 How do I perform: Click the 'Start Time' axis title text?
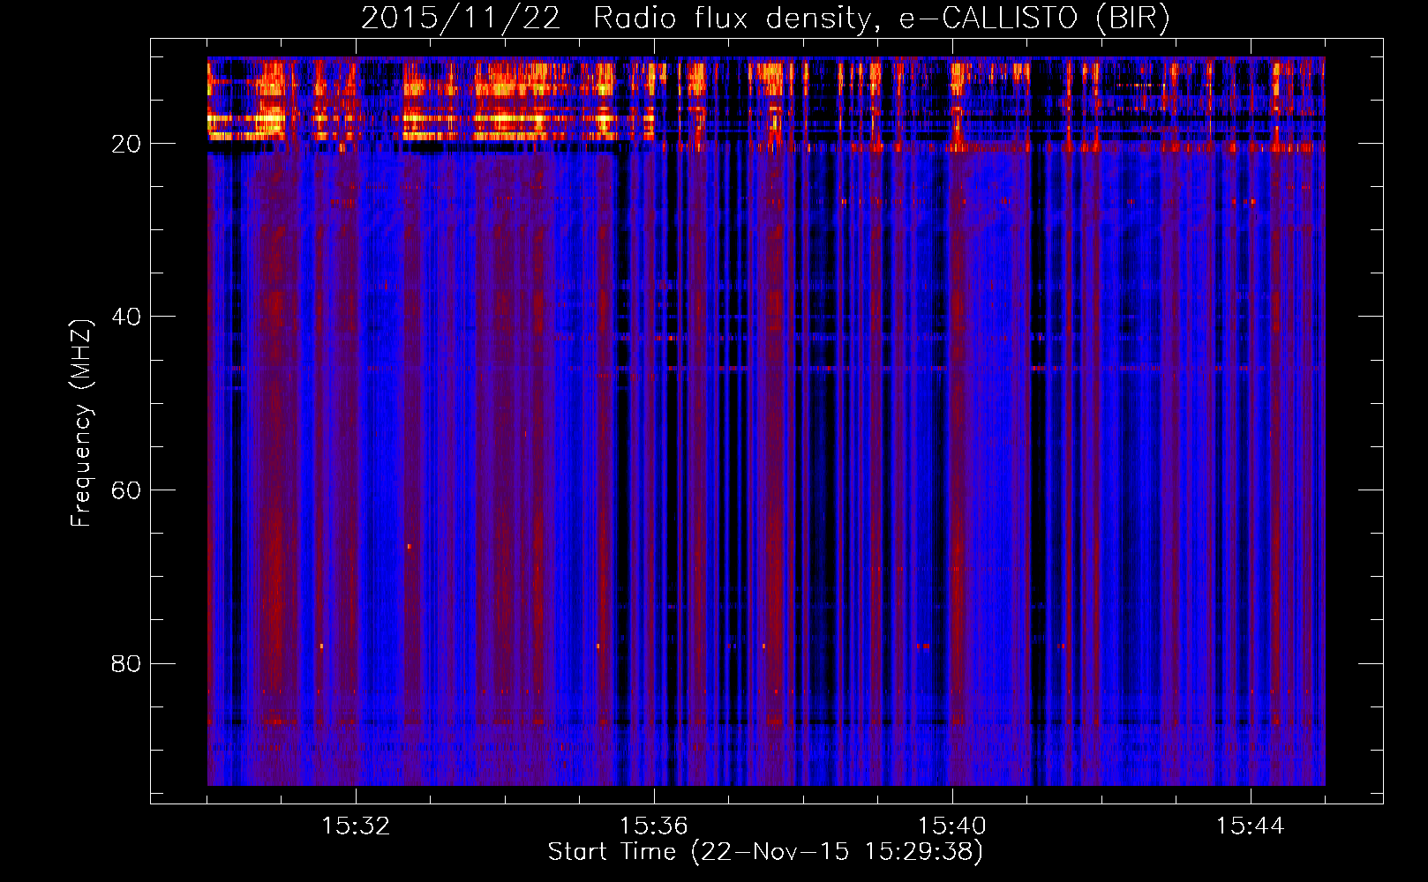point(612,852)
